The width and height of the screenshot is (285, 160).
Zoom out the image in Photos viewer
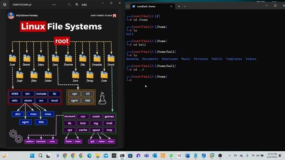coord(69,4)
